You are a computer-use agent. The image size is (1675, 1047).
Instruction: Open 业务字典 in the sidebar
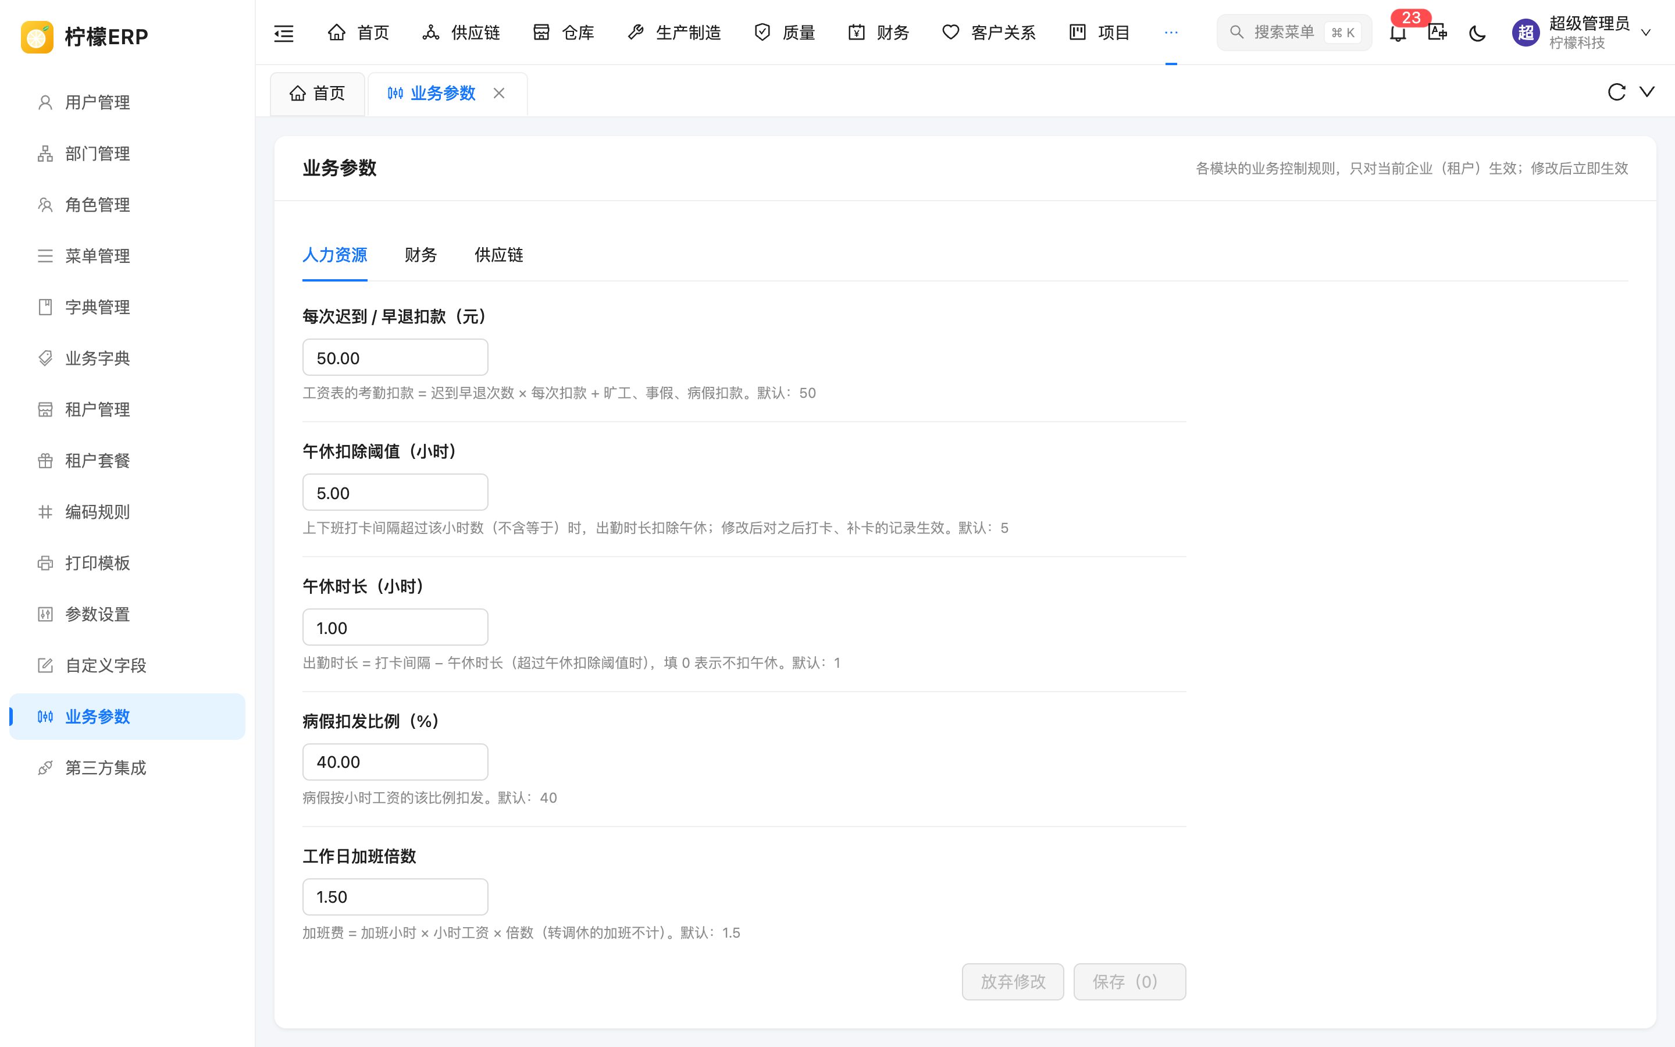127,359
